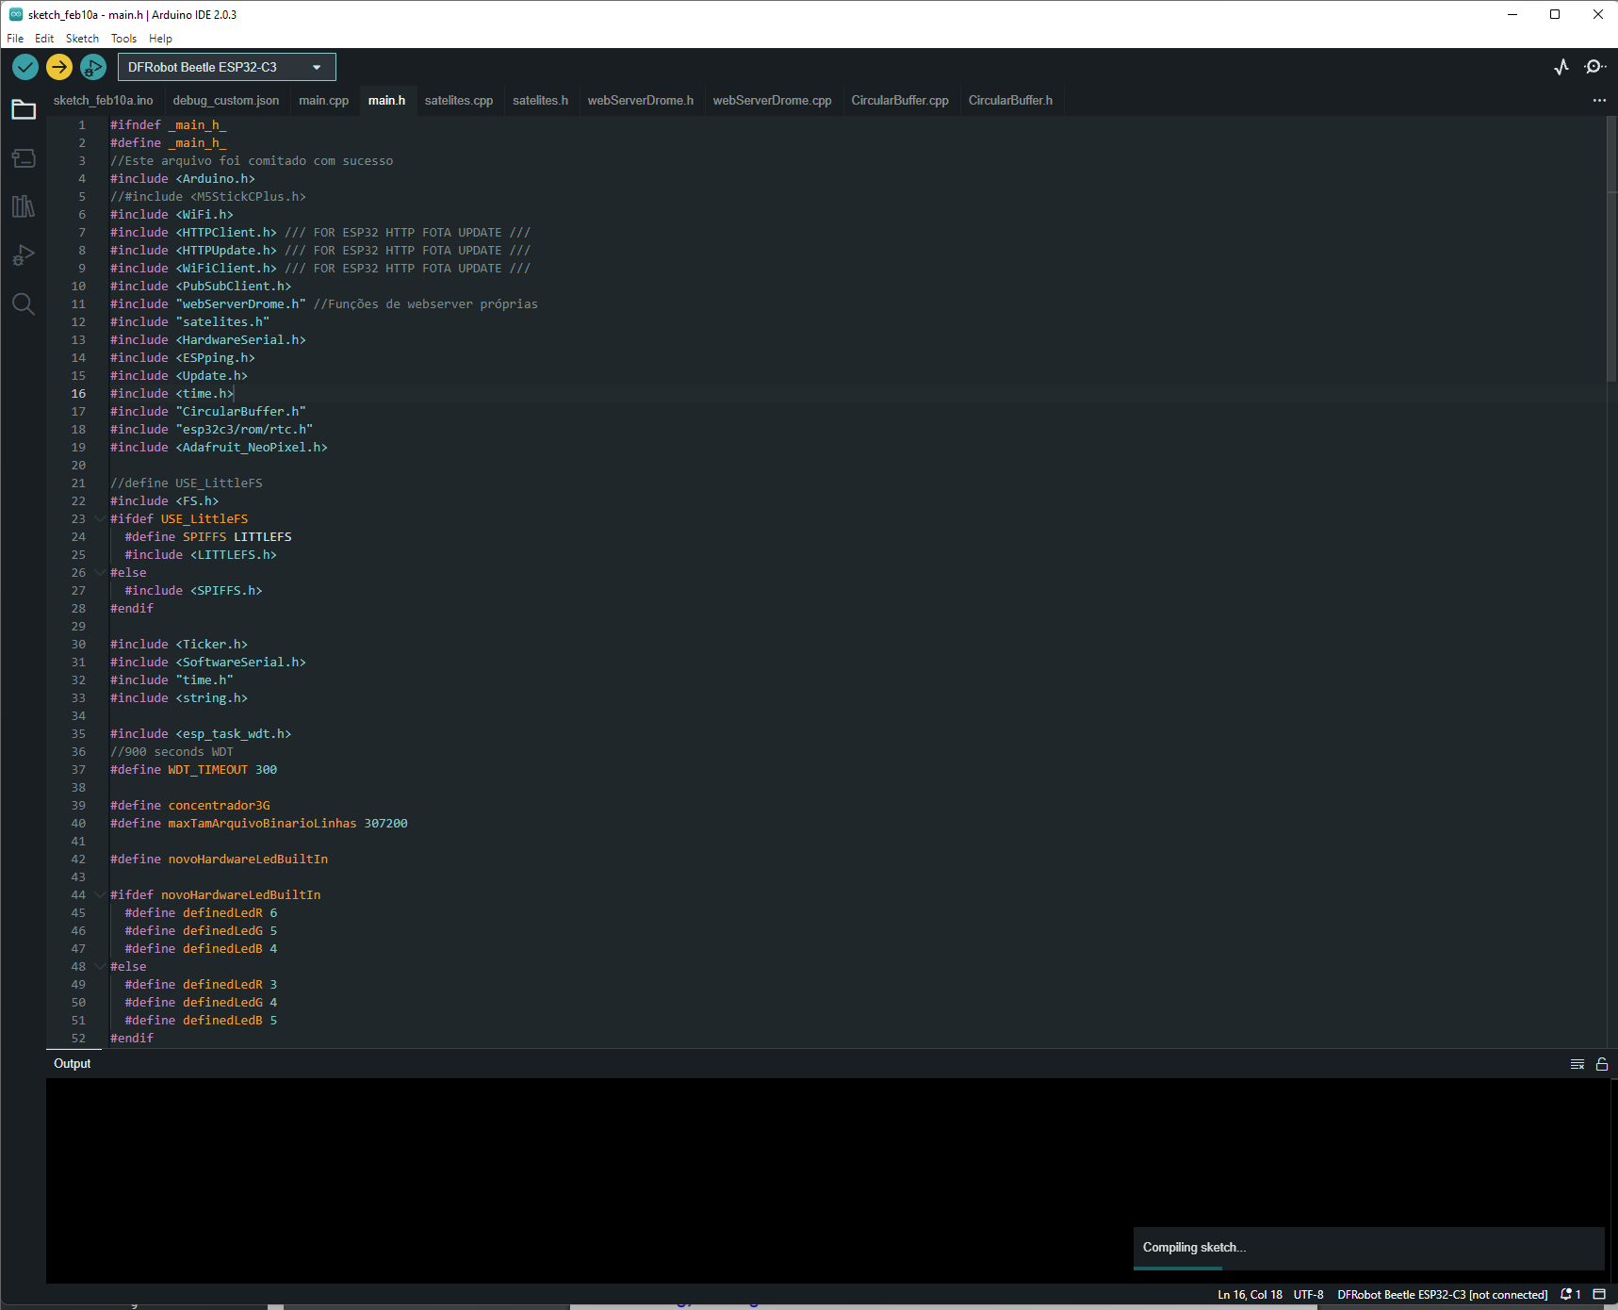The height and width of the screenshot is (1310, 1618).
Task: Open the Boards Manager sidebar icon
Action: [24, 158]
